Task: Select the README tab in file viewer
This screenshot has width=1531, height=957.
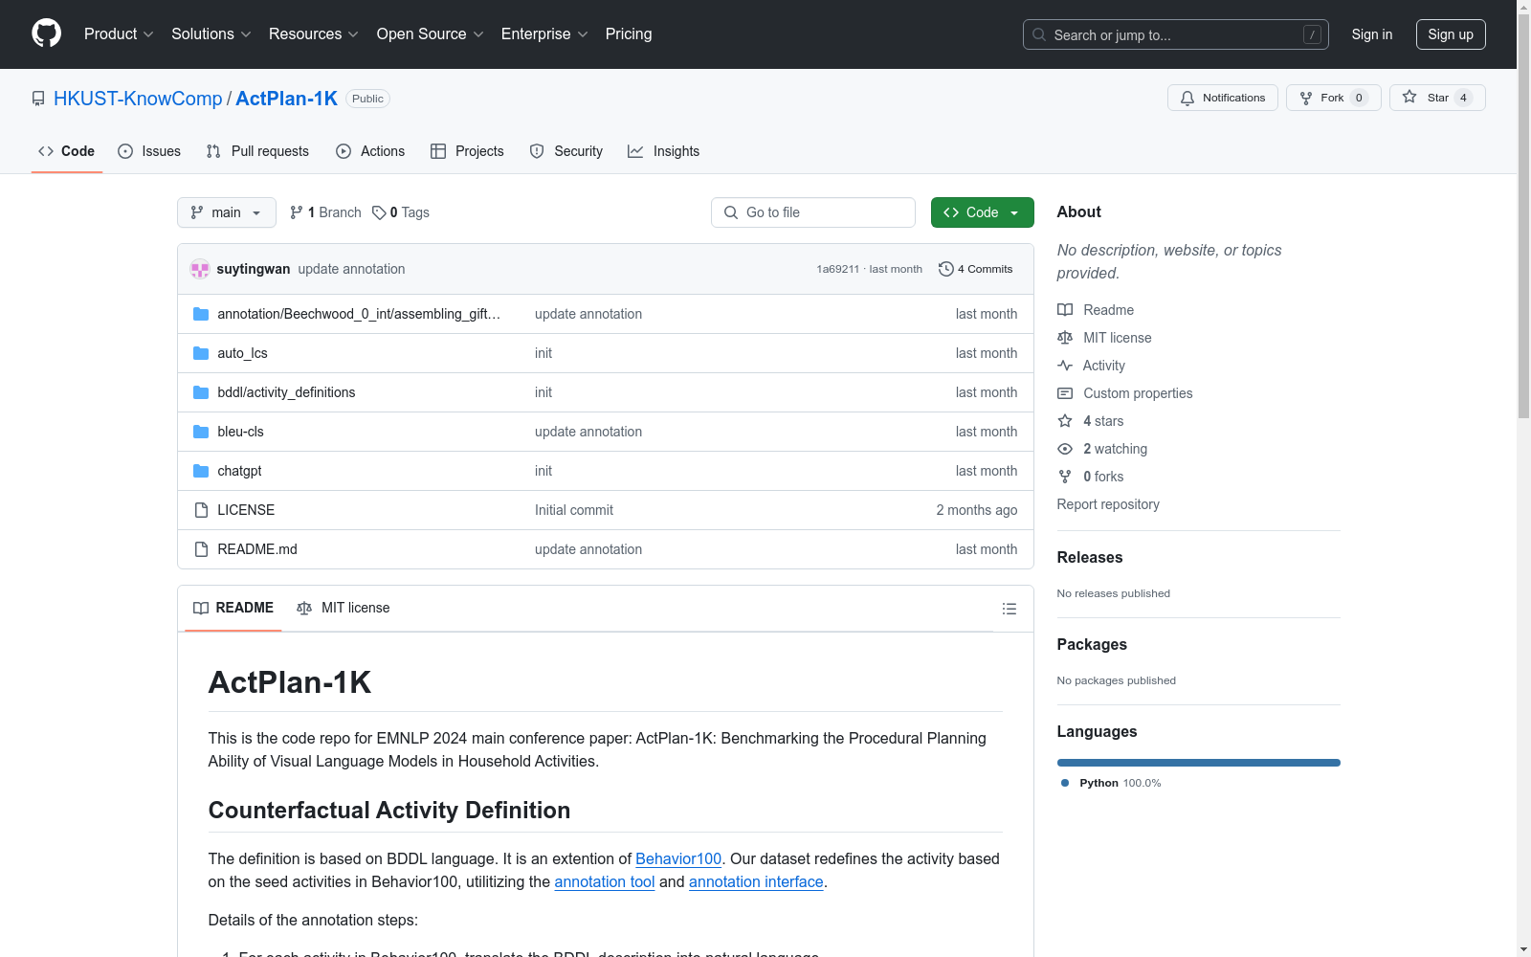Action: click(233, 608)
